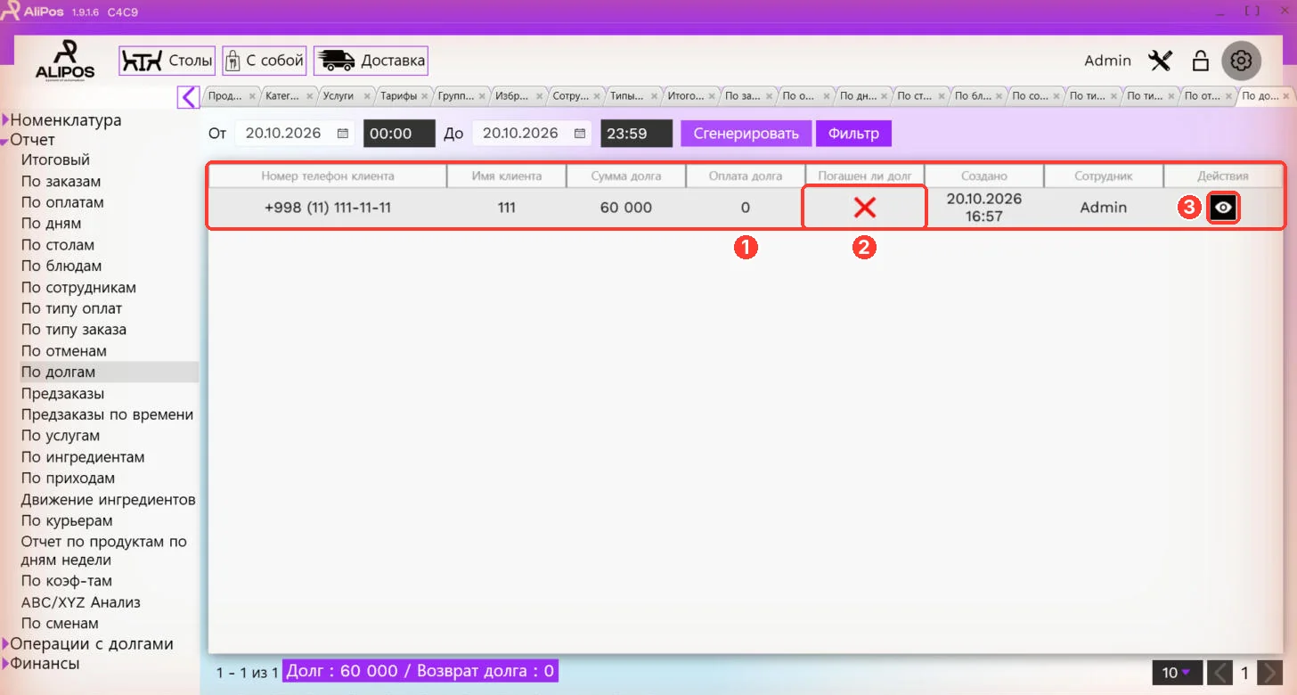Close the Услуги tab

[367, 96]
